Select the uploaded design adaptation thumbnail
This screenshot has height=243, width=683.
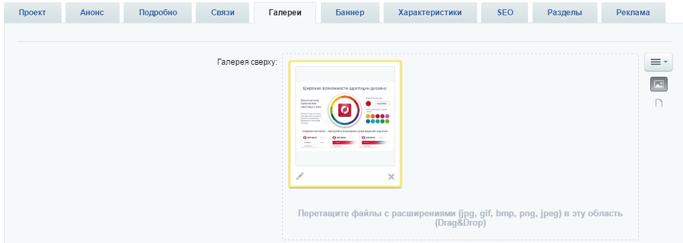[x=345, y=116]
